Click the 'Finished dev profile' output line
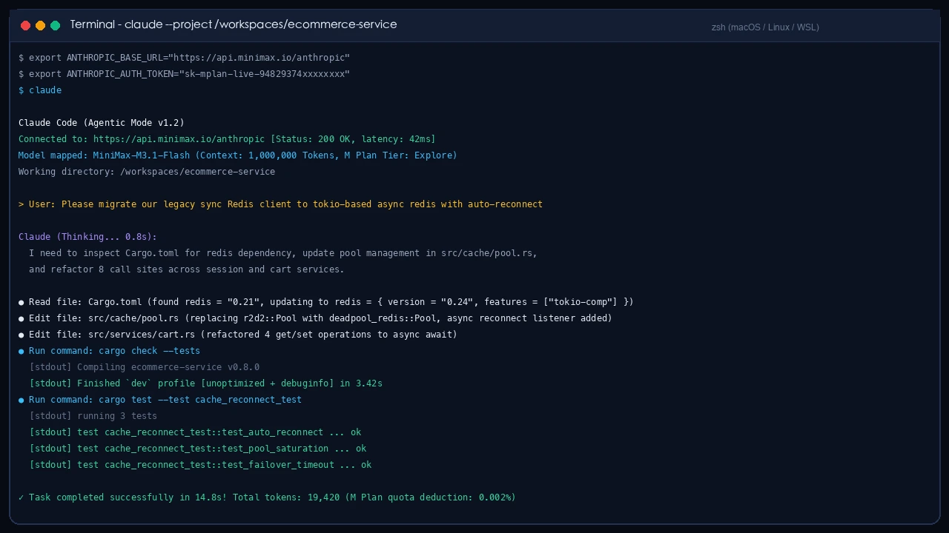949x533 pixels. click(206, 383)
